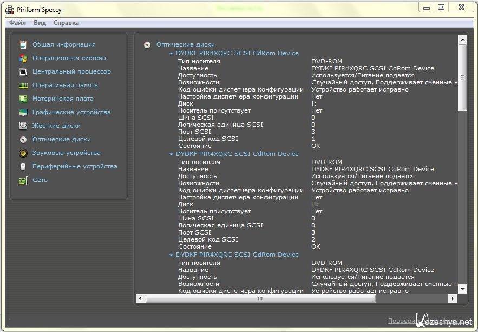Click the vertical scrollbar down arrow
Image resolution: width=478 pixels, height=332 pixels.
click(x=462, y=289)
